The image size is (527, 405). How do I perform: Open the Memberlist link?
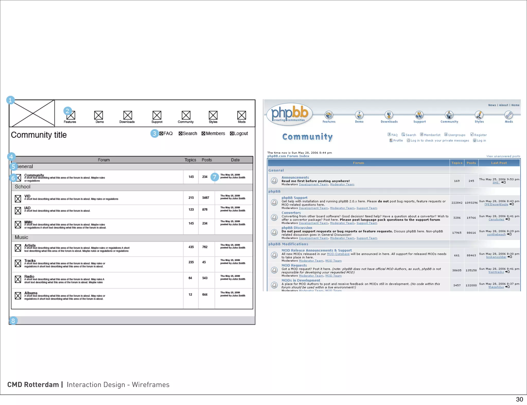point(430,135)
